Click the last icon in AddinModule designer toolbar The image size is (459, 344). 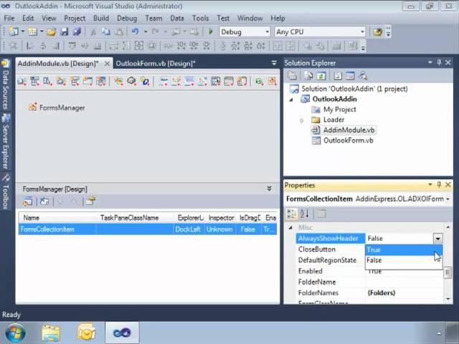[273, 81]
